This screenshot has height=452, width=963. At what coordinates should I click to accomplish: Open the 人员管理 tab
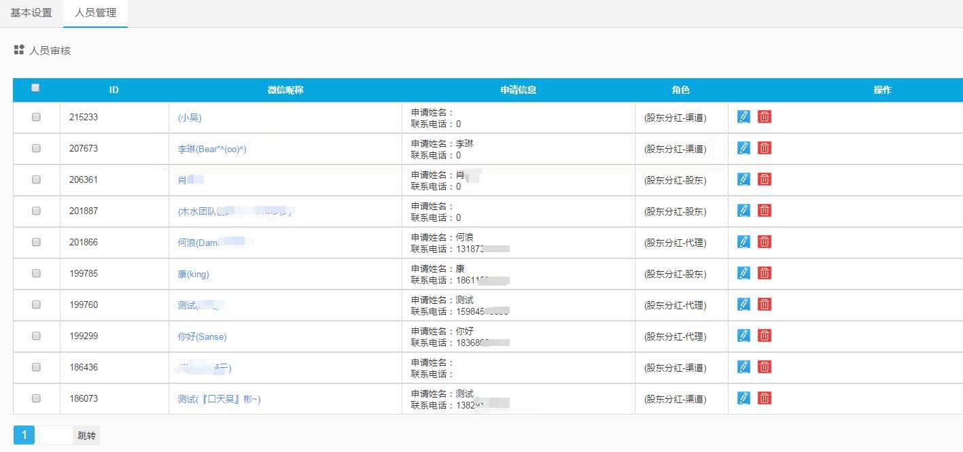pyautogui.click(x=94, y=12)
